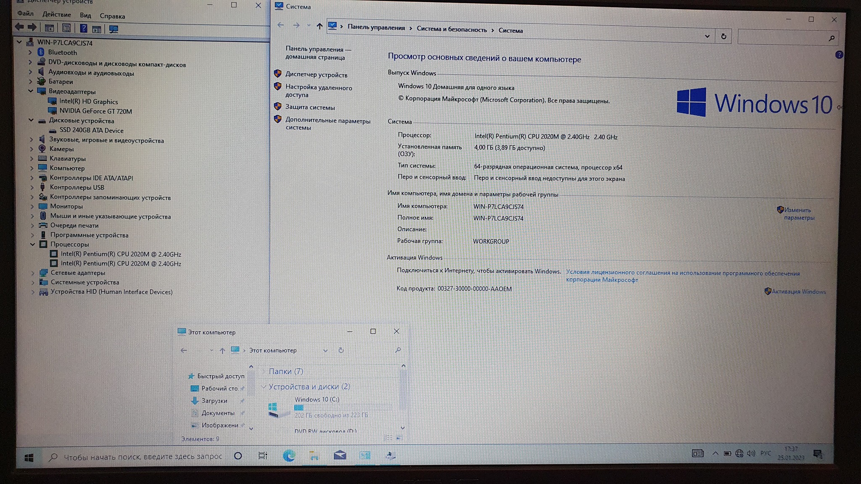Click the blue help icon in Device Manager toolbar
861x484 pixels.
click(83, 29)
